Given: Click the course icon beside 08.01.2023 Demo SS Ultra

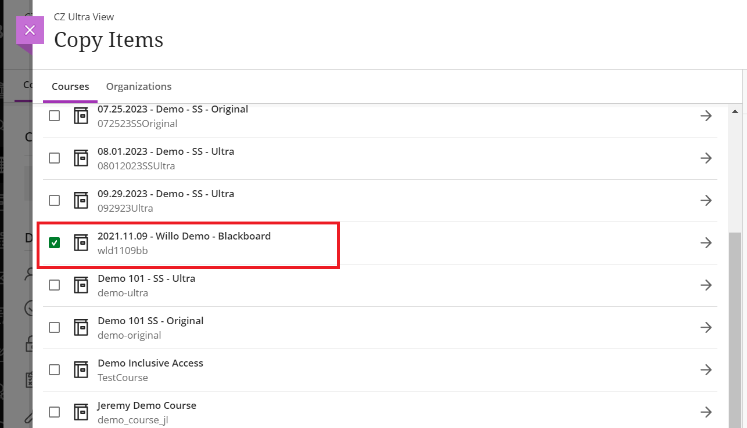Looking at the screenshot, I should click(81, 158).
